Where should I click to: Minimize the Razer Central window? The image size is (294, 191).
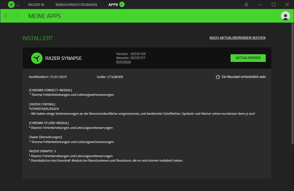tap(259, 5)
